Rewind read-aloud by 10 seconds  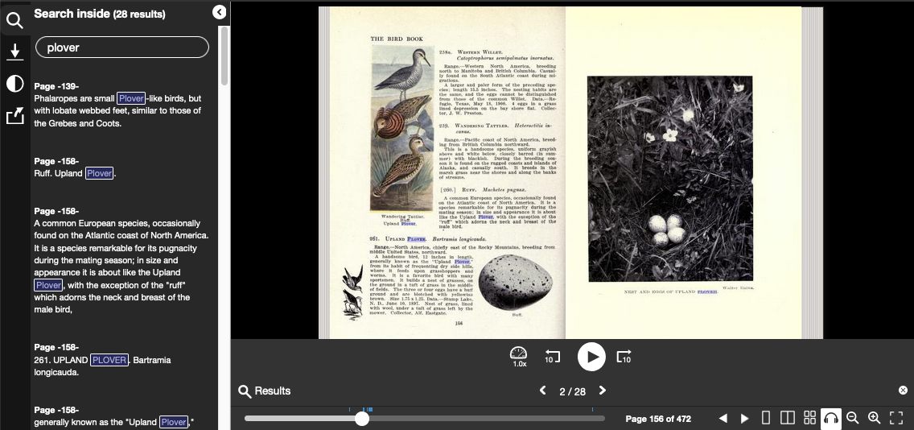point(552,357)
